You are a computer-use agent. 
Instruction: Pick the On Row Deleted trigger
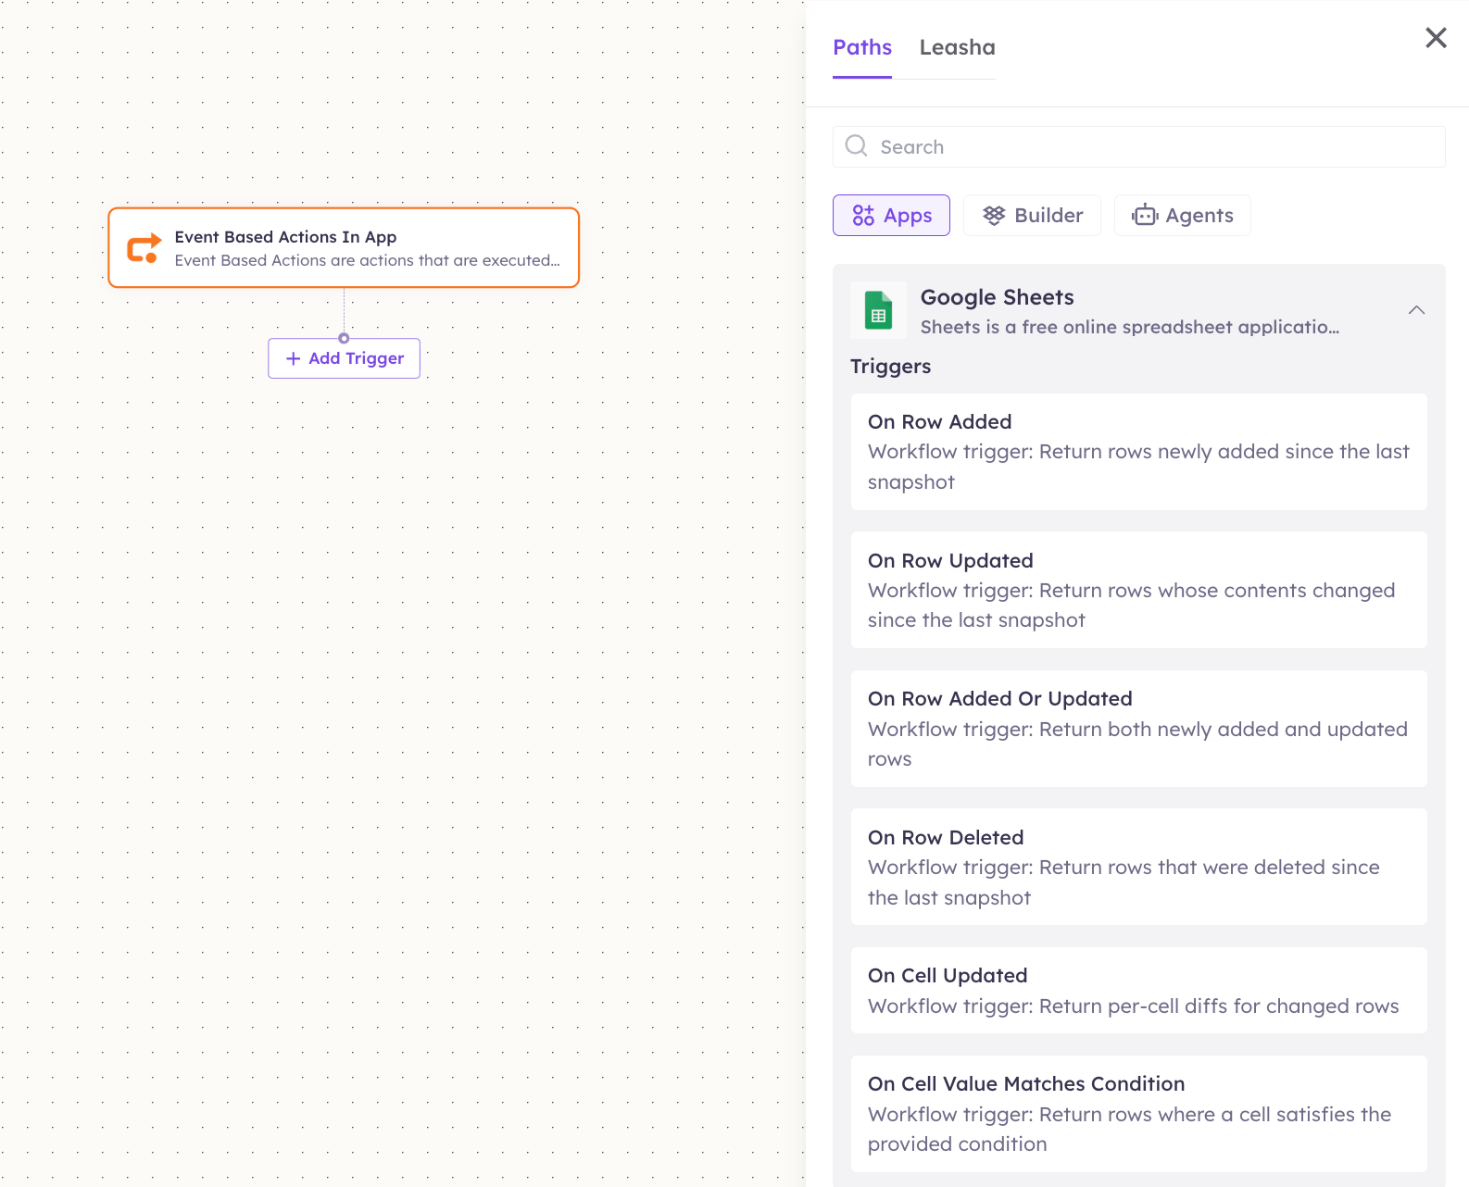point(1138,867)
